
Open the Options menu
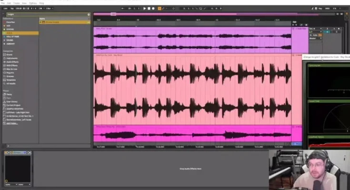(32, 3)
